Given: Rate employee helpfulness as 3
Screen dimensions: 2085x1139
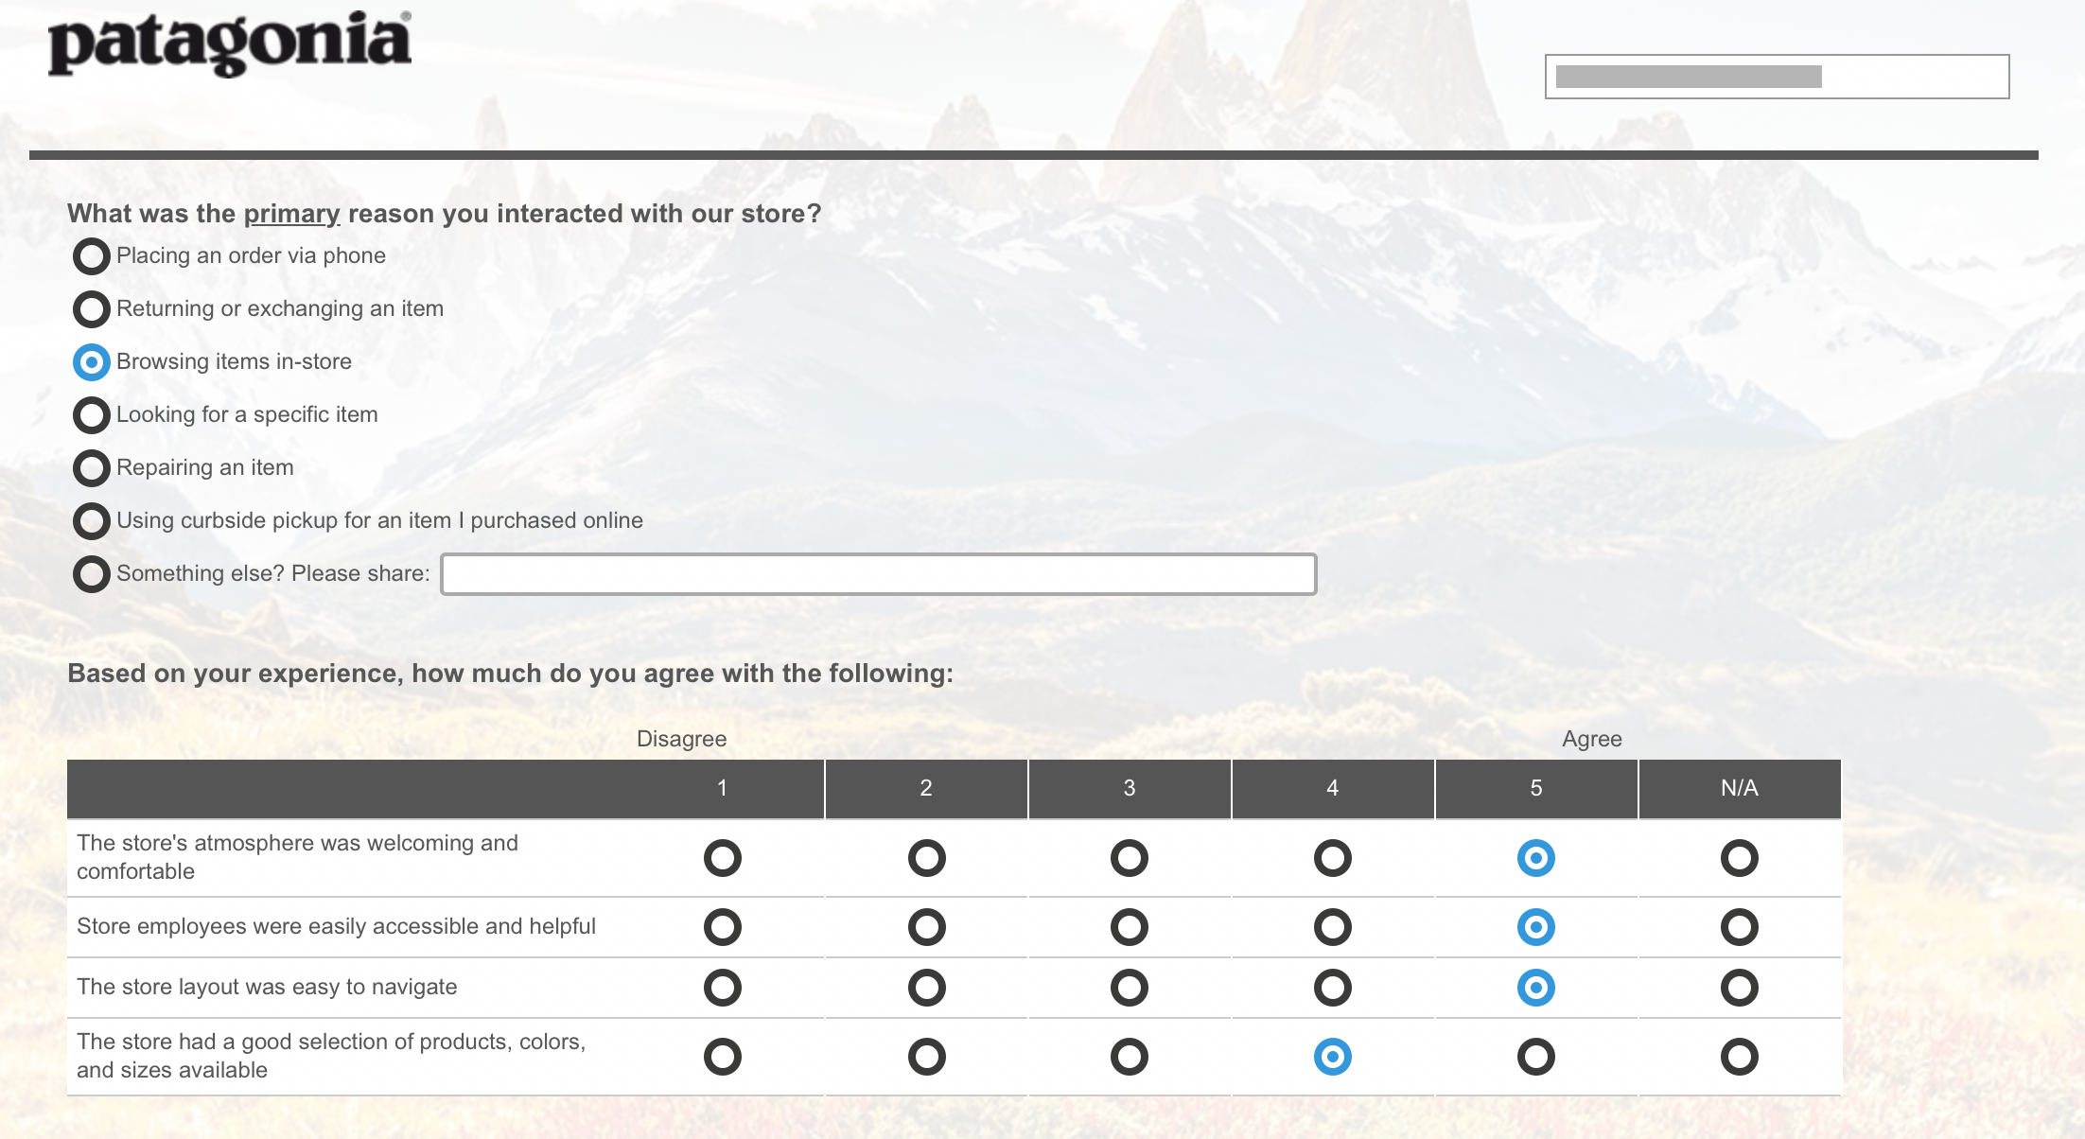Looking at the screenshot, I should click(x=1129, y=927).
